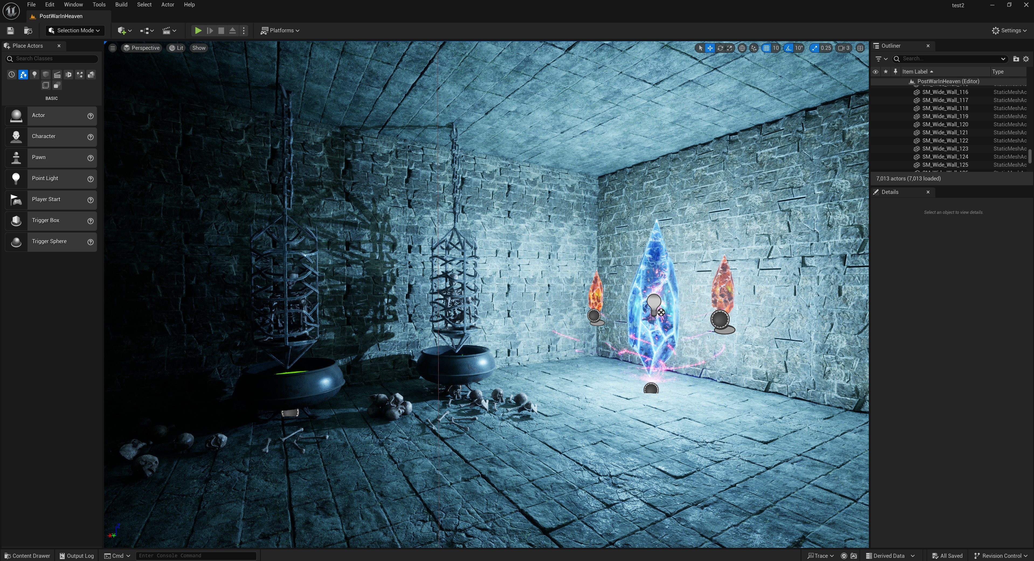The image size is (1034, 561).
Task: Toggle world/local coordinate system globe icon
Action: 742,48
